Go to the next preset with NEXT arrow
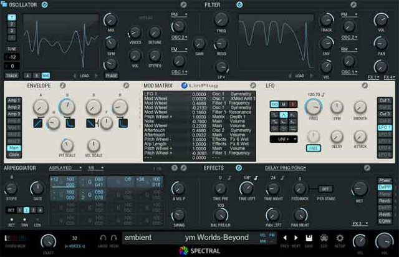This screenshot has height=257, width=399. coord(296,238)
